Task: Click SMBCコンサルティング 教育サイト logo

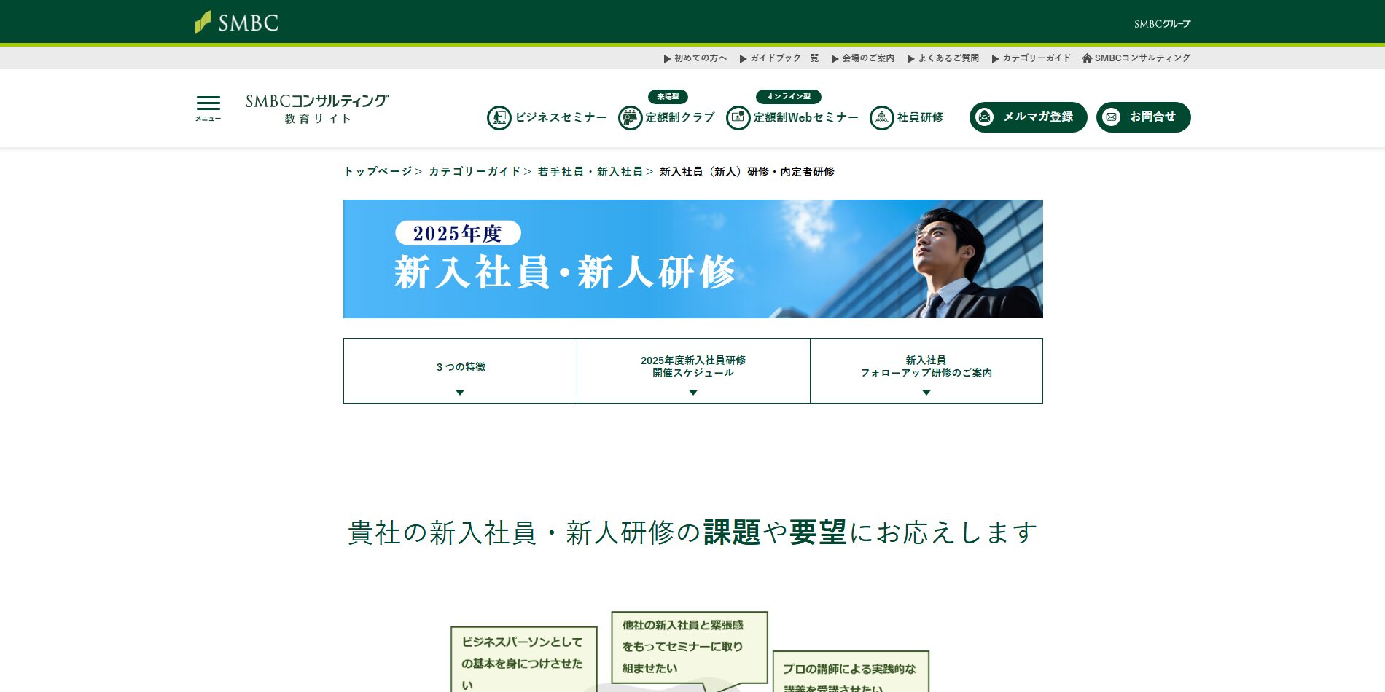Action: tap(317, 109)
